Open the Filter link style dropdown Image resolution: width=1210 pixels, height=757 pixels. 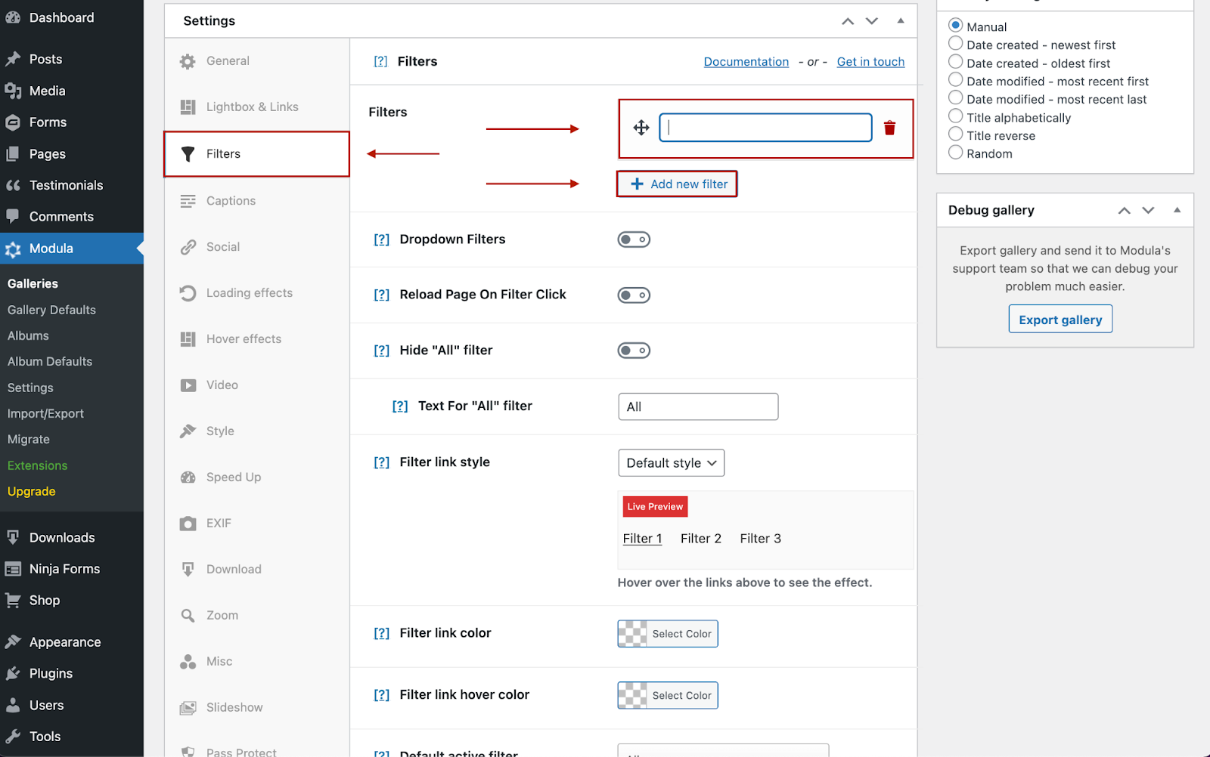click(672, 463)
